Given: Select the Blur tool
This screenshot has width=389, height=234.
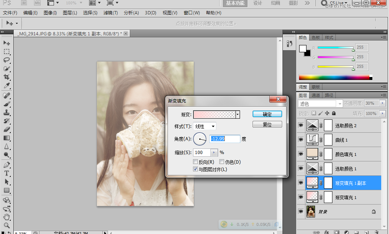Looking at the screenshot, I should (7, 146).
